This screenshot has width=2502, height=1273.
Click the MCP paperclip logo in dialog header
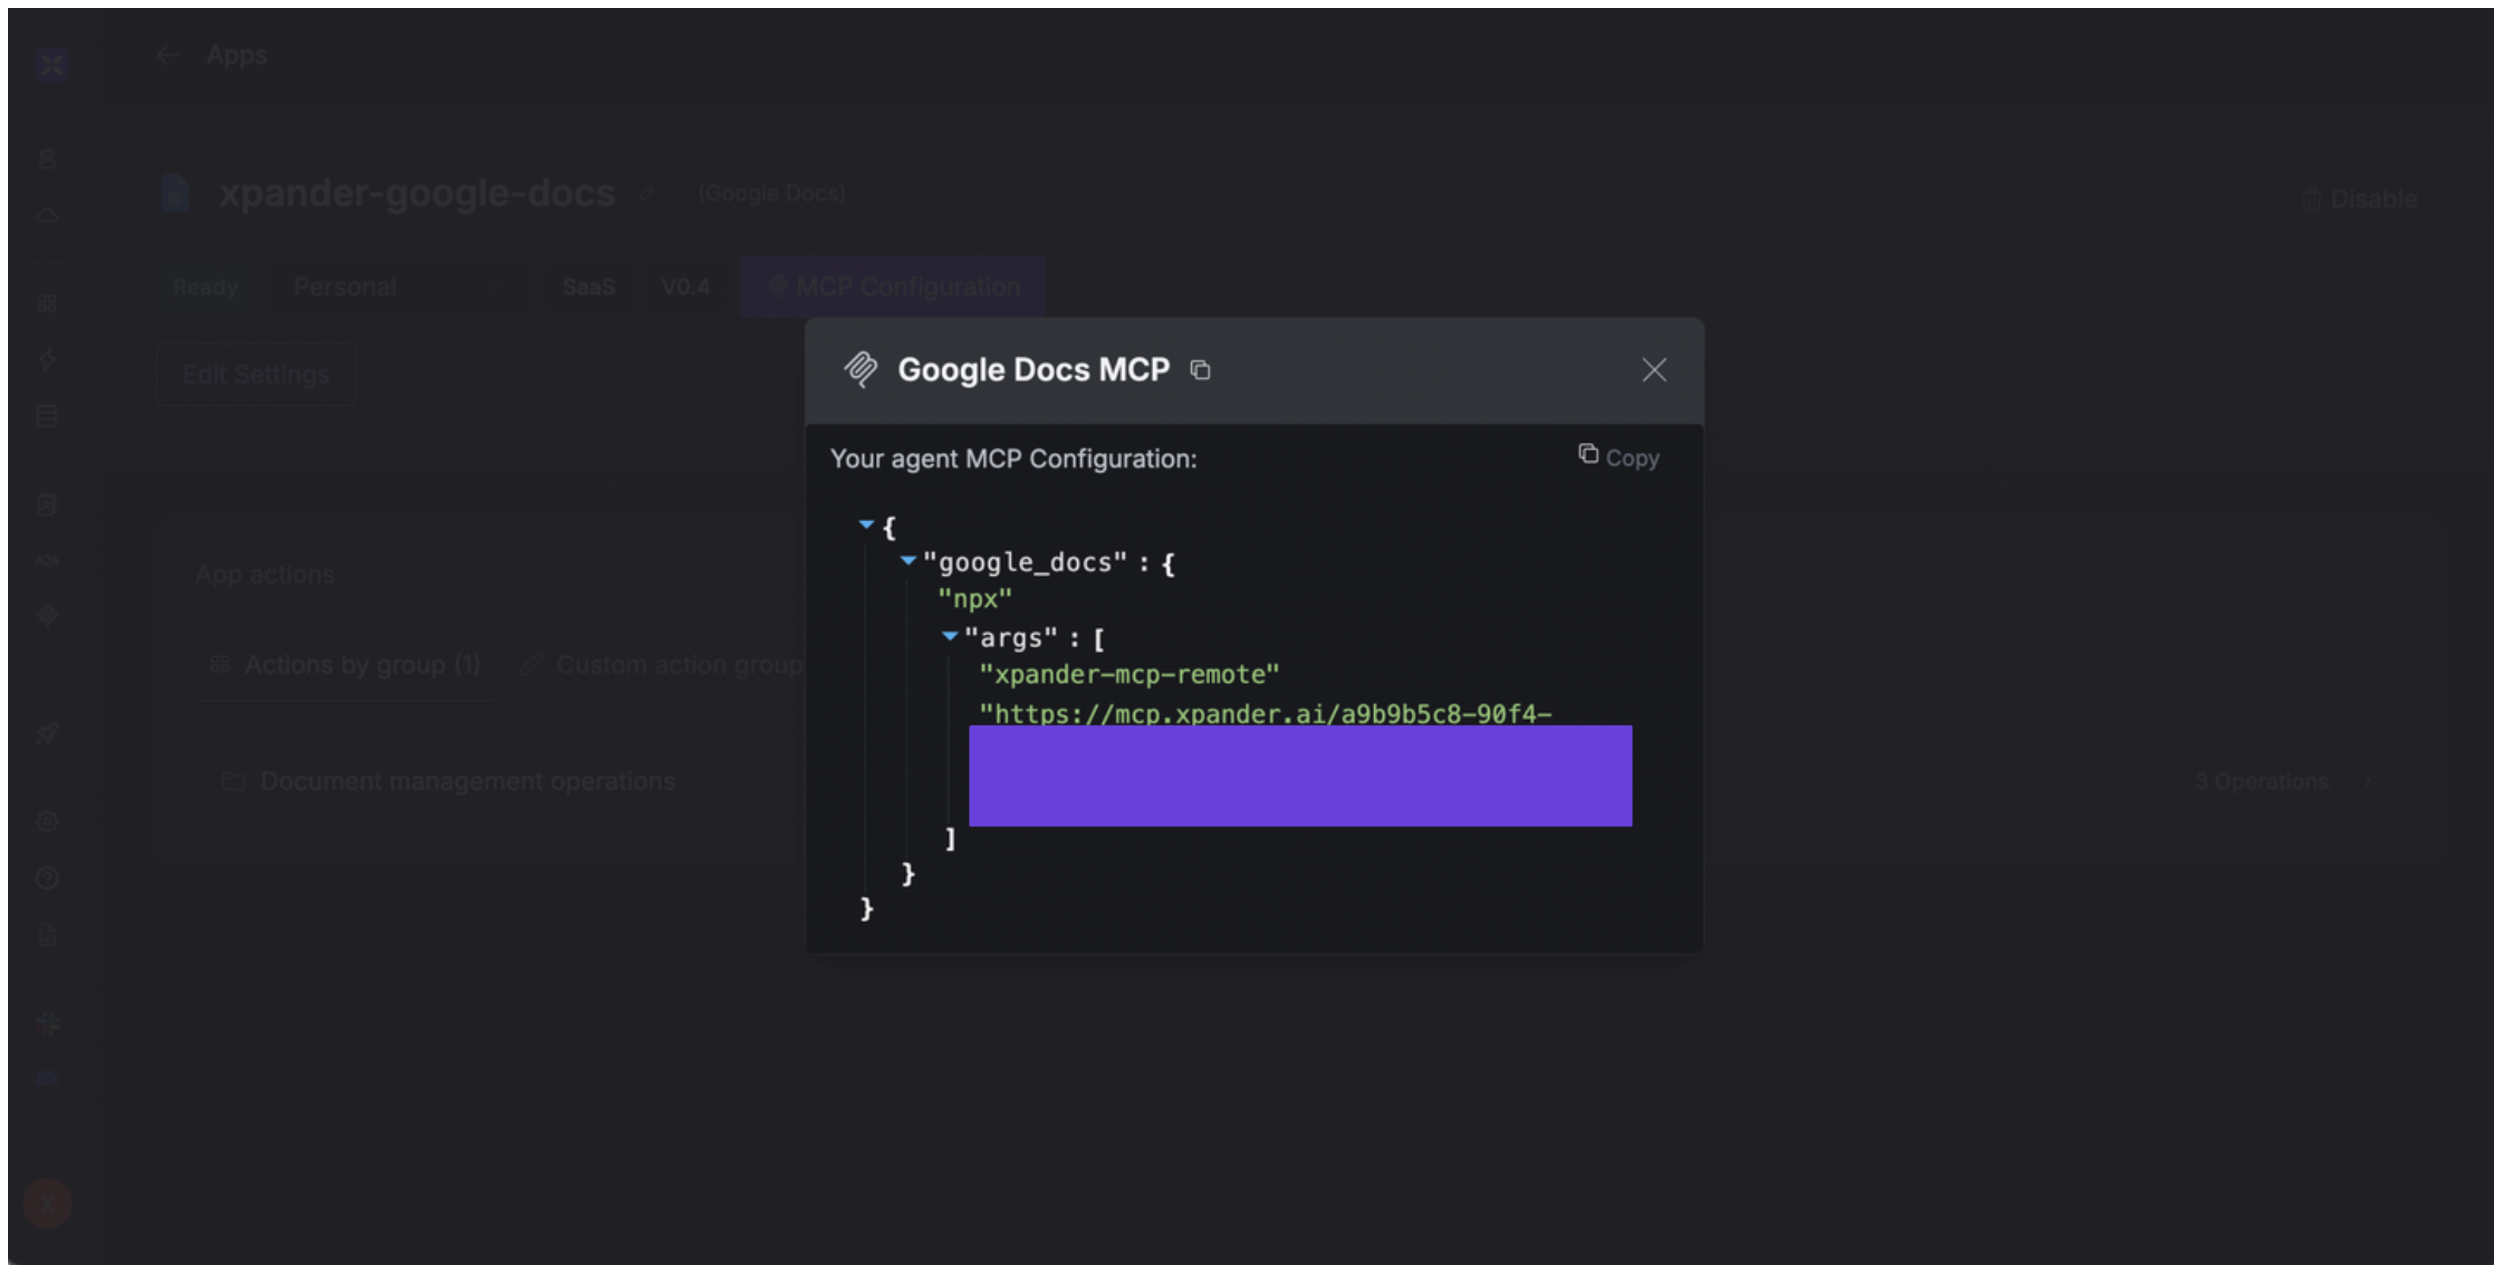(x=861, y=370)
